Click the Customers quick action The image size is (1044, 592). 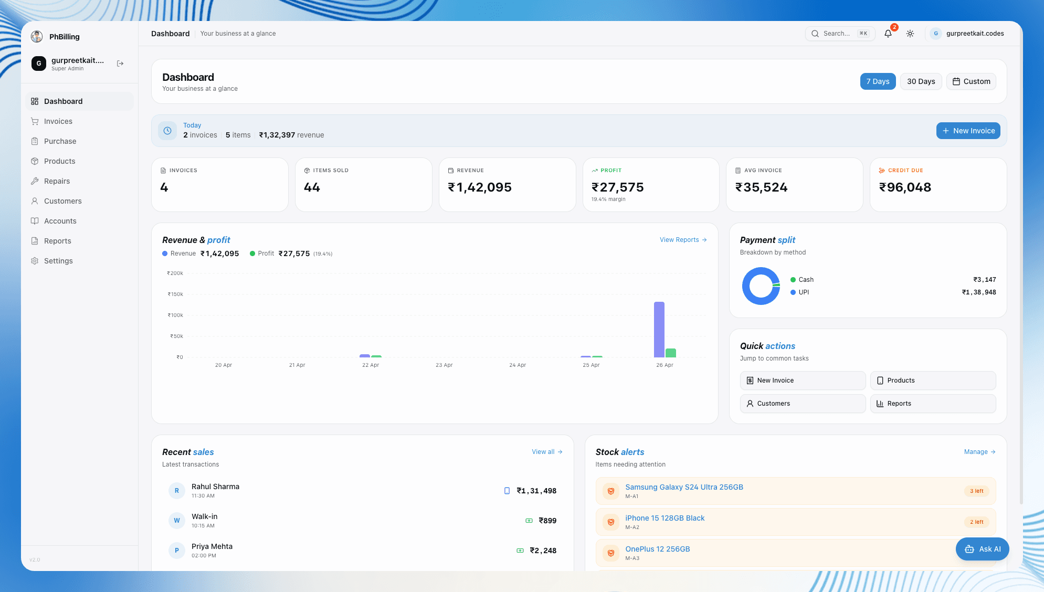803,404
